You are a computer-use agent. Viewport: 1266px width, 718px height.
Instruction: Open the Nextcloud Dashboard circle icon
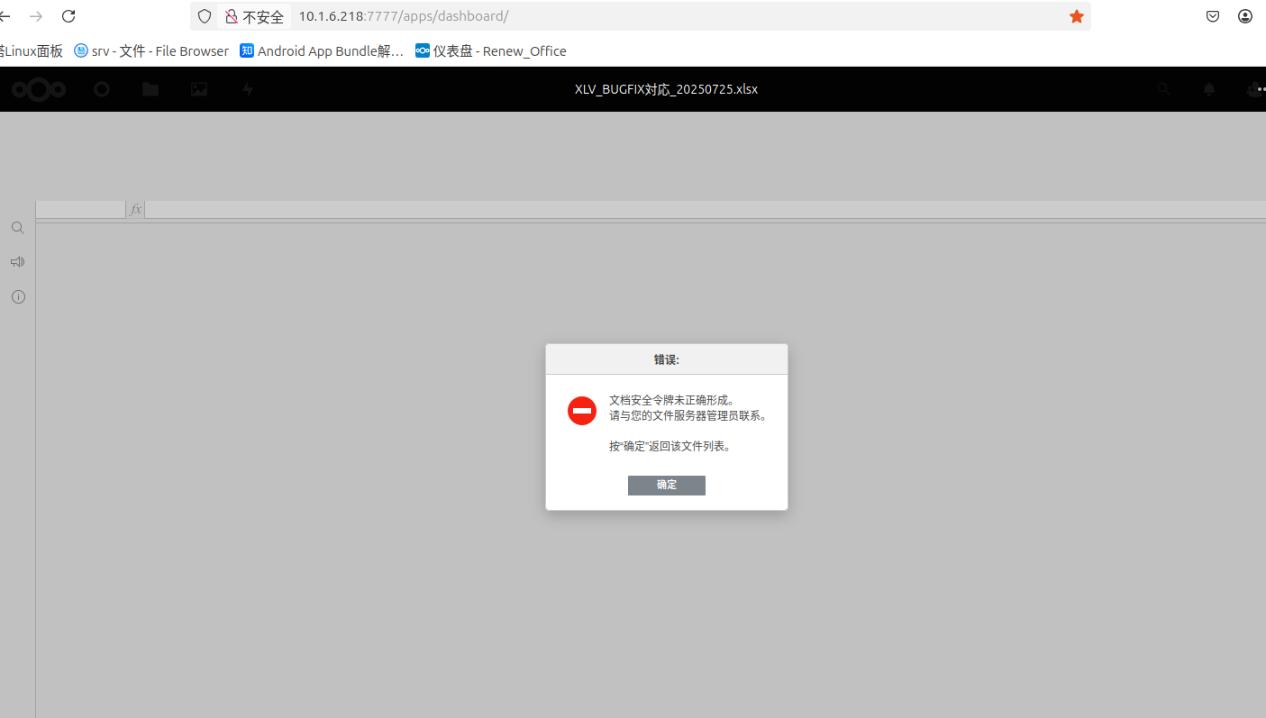pos(102,89)
